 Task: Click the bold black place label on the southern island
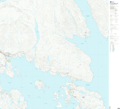point(83,97)
